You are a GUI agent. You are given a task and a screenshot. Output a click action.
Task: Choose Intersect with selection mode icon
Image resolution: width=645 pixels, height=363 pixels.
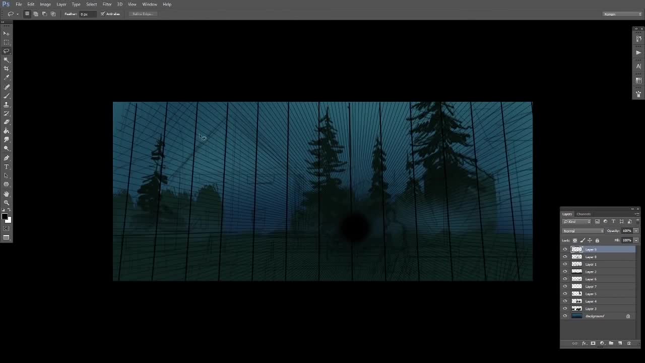tap(53, 14)
